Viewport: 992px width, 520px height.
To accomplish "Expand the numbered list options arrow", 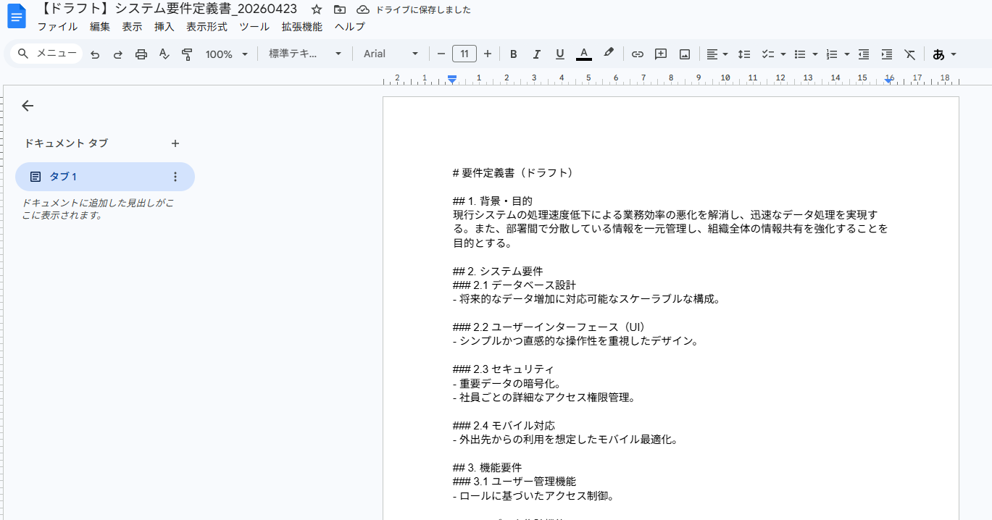I will (x=847, y=54).
